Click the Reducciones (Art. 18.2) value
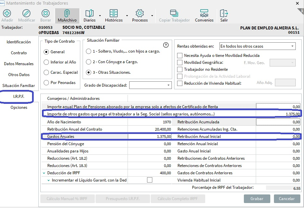 (150, 158)
